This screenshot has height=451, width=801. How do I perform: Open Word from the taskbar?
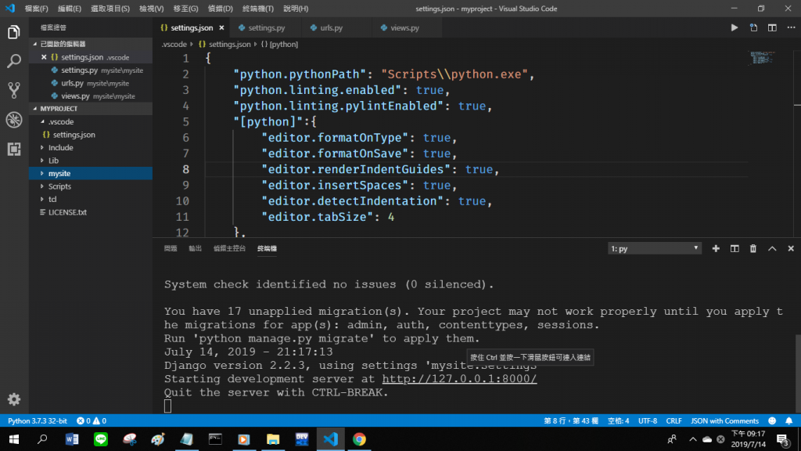[72, 439]
